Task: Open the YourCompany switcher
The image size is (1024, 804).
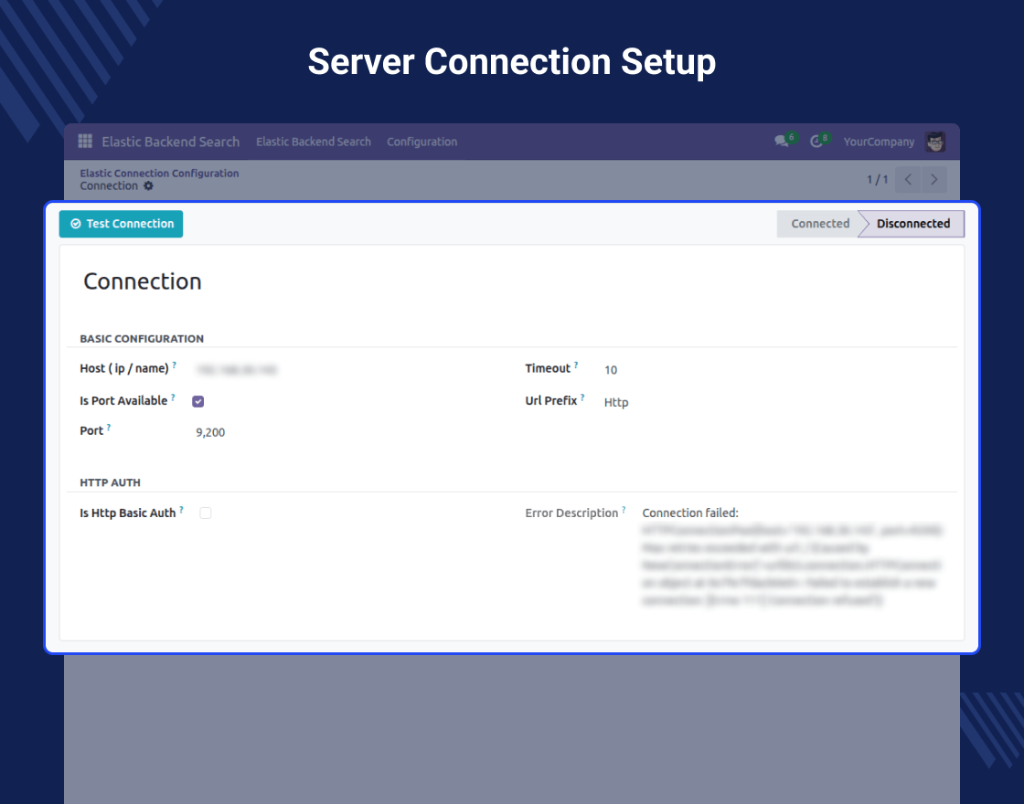Action: point(879,142)
